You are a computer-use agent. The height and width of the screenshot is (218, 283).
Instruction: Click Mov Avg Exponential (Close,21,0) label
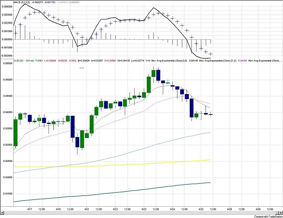pos(218,61)
